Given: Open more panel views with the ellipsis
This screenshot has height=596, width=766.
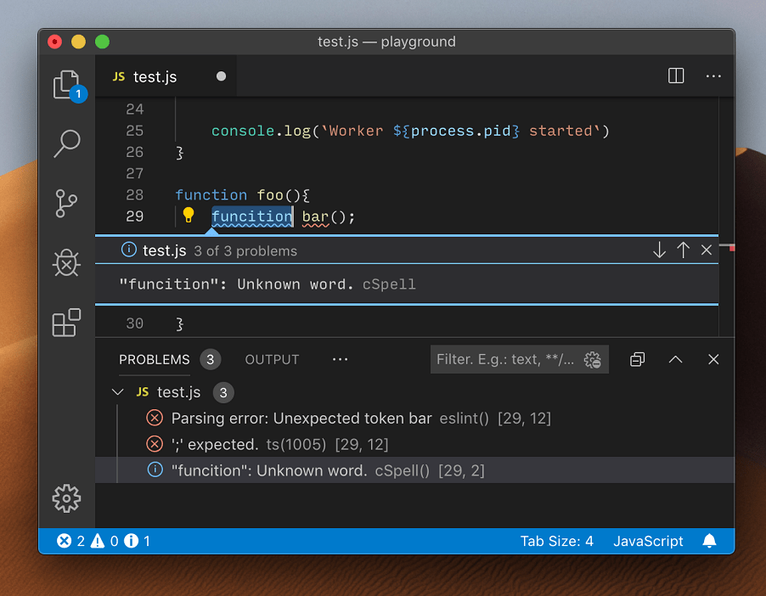Looking at the screenshot, I should click(340, 359).
